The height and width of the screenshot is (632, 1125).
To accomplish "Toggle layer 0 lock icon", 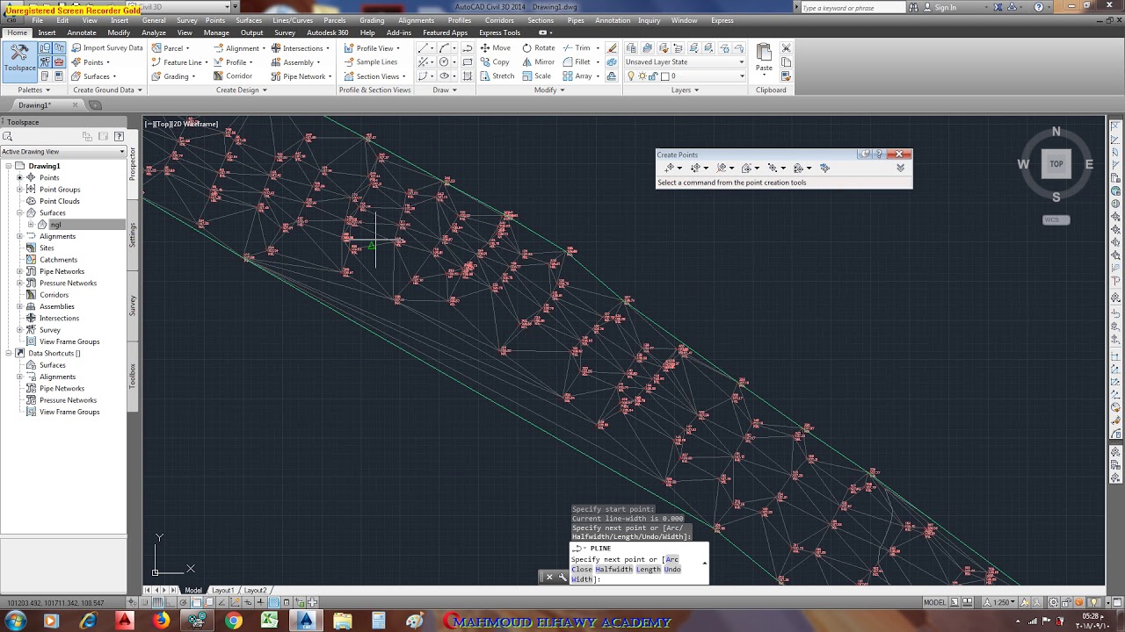I will click(652, 76).
